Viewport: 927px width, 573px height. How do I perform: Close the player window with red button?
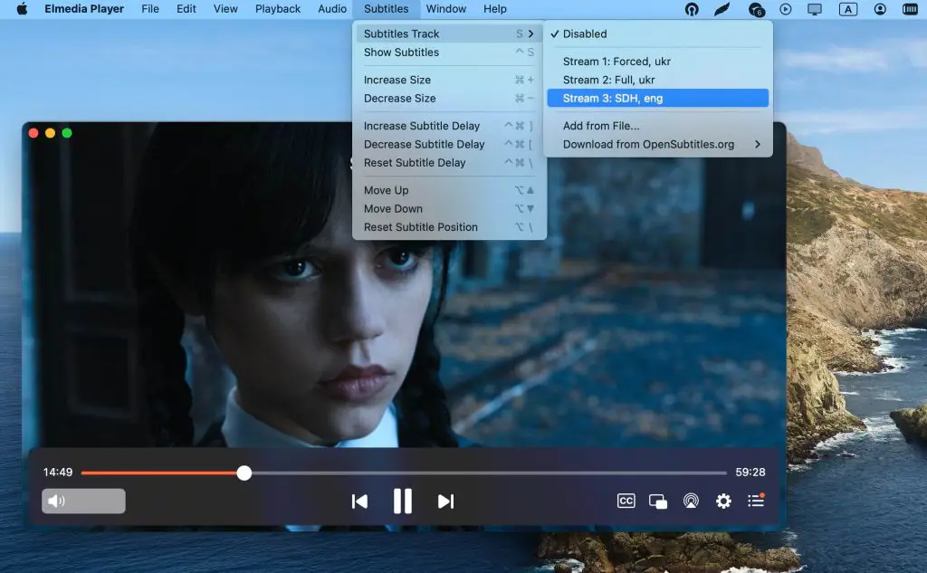tap(33, 133)
